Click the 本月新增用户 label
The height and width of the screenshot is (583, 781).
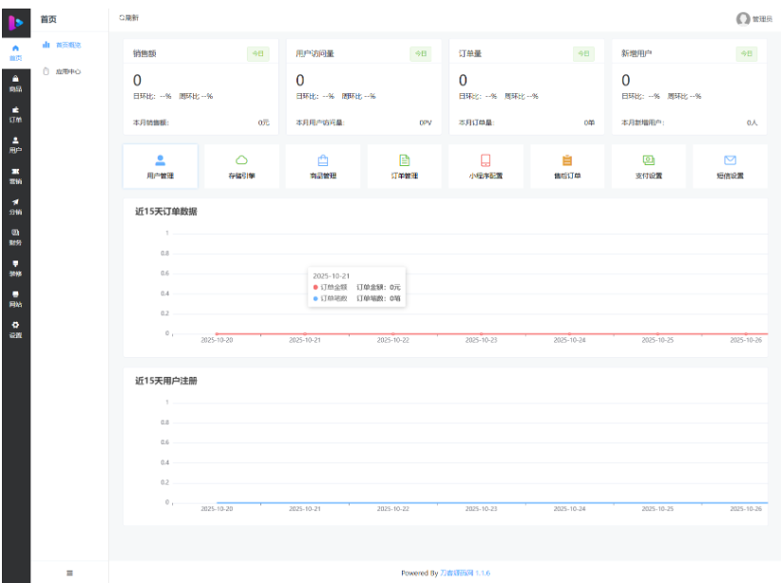coord(642,122)
